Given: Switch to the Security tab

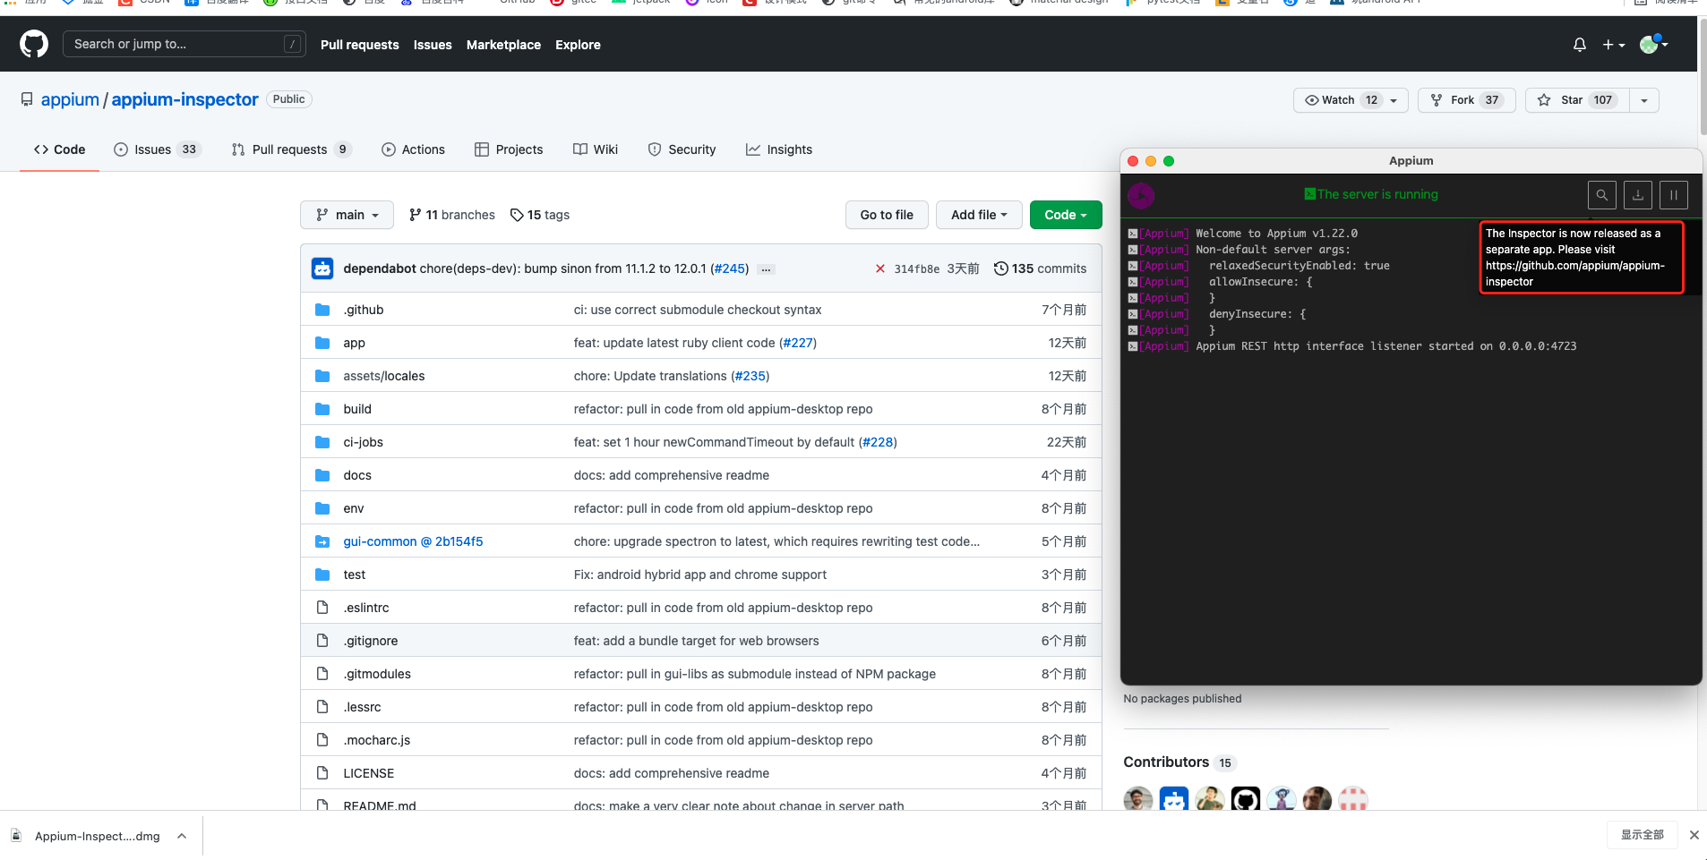Looking at the screenshot, I should [x=682, y=149].
